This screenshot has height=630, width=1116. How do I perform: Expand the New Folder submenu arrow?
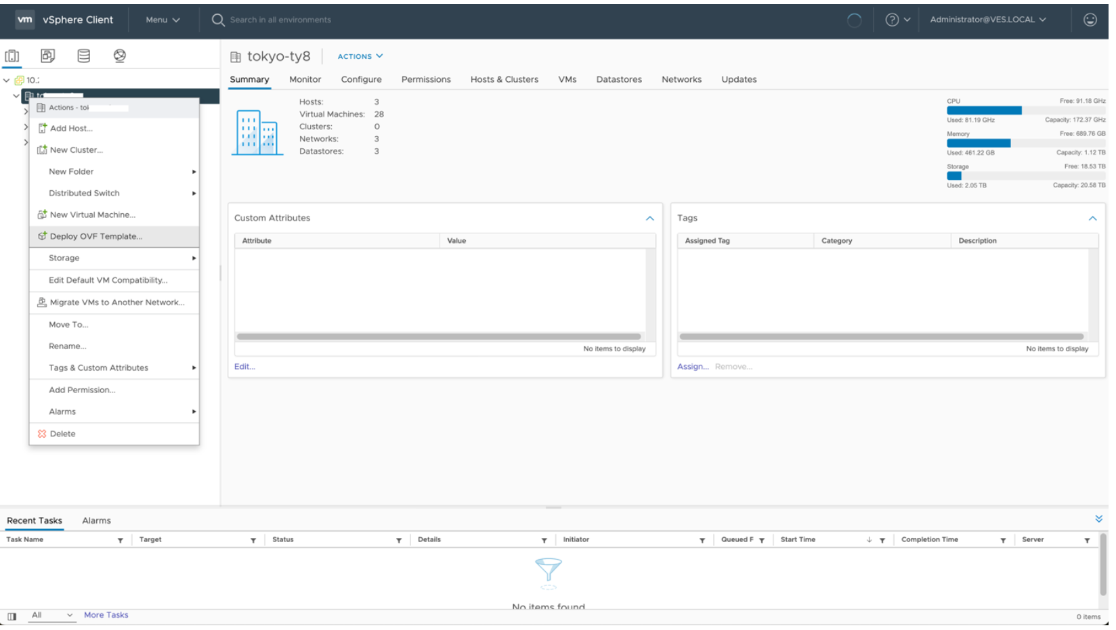coord(194,171)
